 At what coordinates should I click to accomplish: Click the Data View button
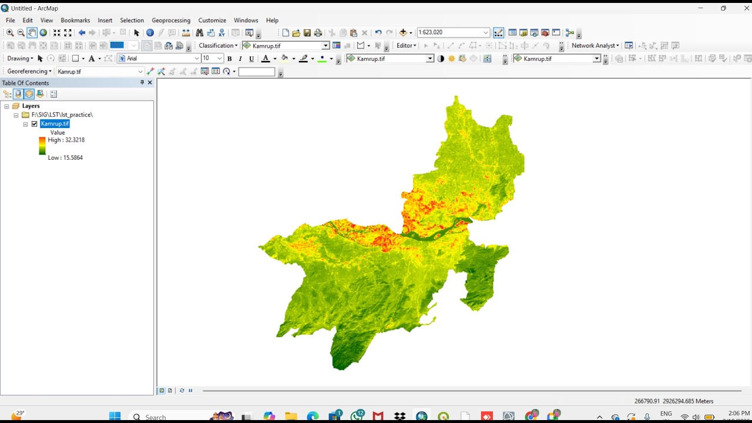162,391
